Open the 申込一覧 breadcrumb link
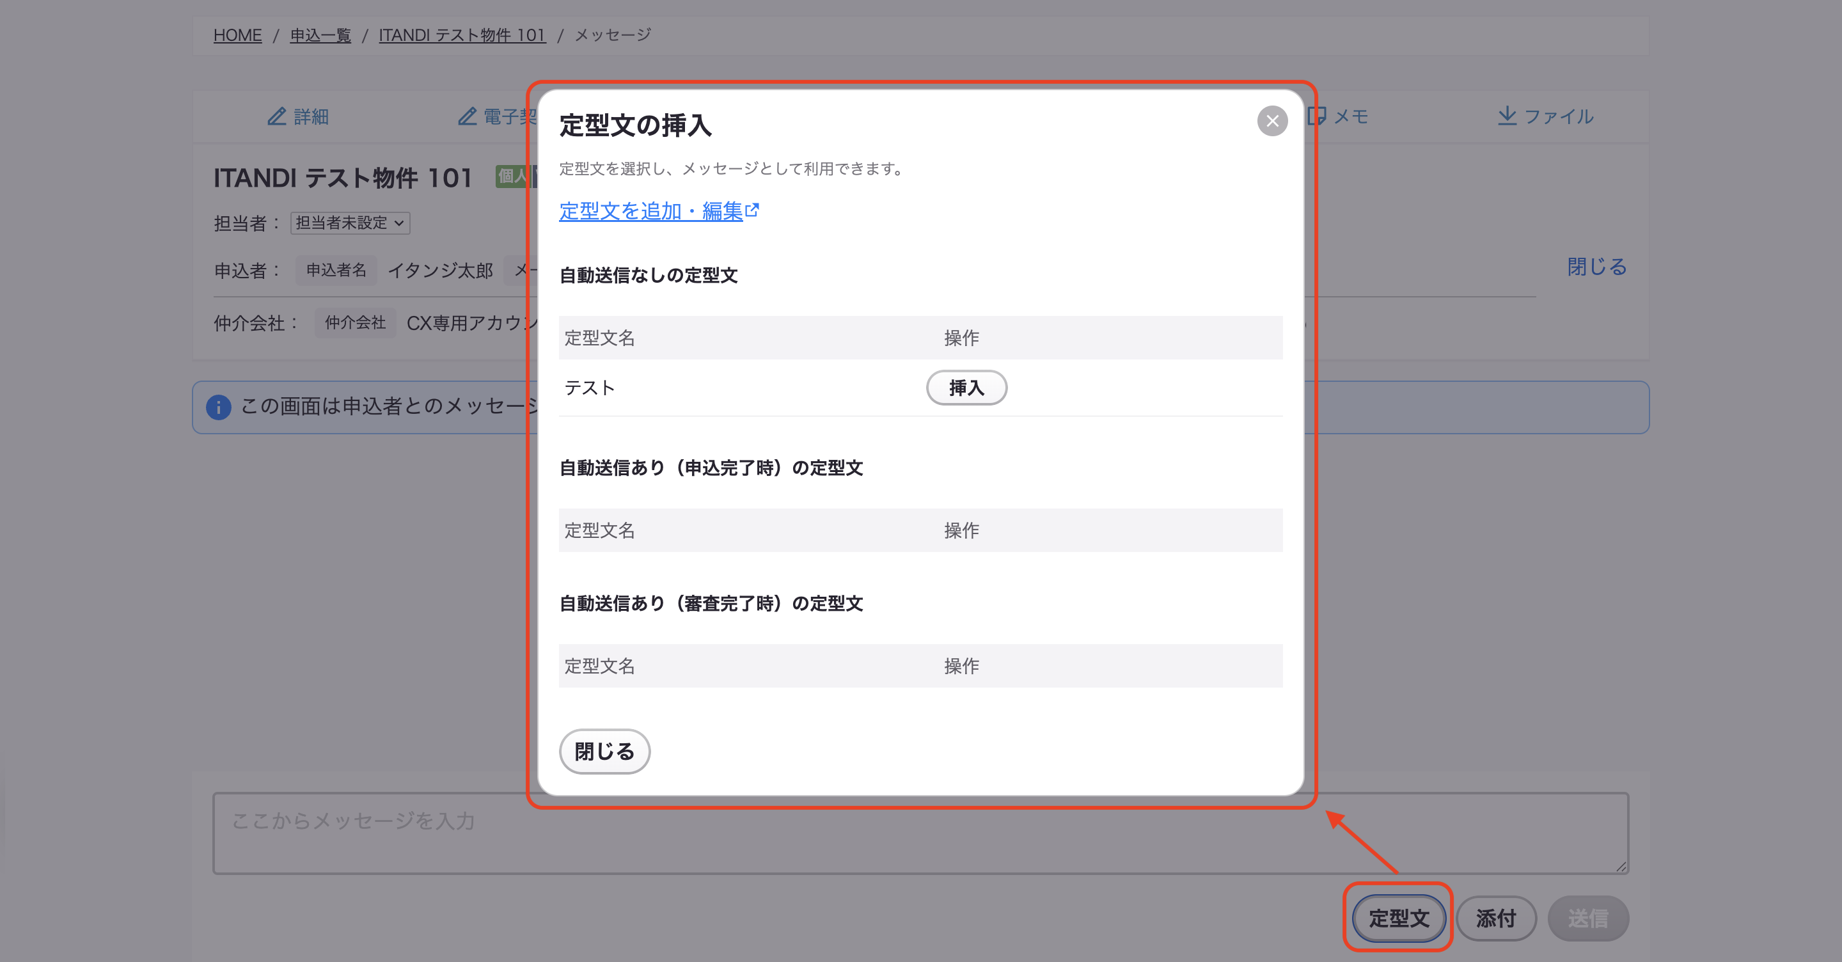This screenshot has width=1842, height=962. pos(320,35)
